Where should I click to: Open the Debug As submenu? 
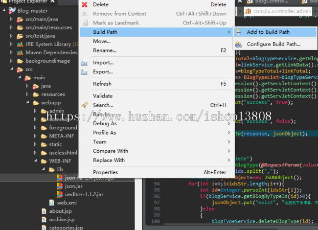point(156,123)
